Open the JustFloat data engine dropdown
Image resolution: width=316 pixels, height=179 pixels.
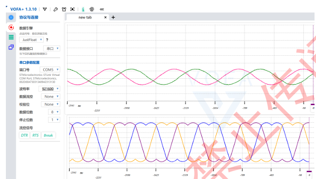pyautogui.click(x=31, y=40)
